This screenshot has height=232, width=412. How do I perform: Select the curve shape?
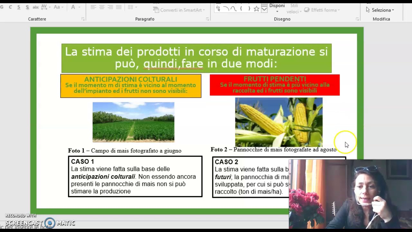234,9
